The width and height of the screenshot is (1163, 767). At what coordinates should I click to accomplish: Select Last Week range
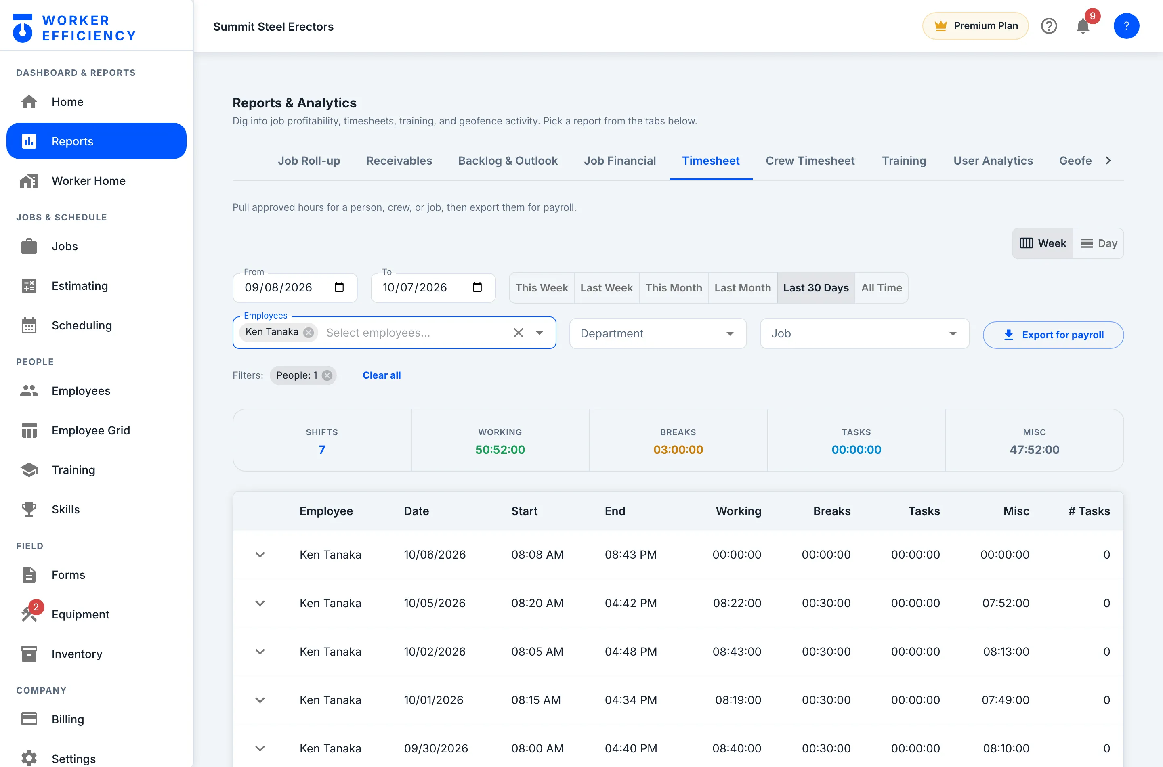pyautogui.click(x=606, y=287)
